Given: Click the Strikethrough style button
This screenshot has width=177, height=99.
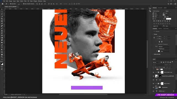Looking at the screenshot, I should 170,21.
